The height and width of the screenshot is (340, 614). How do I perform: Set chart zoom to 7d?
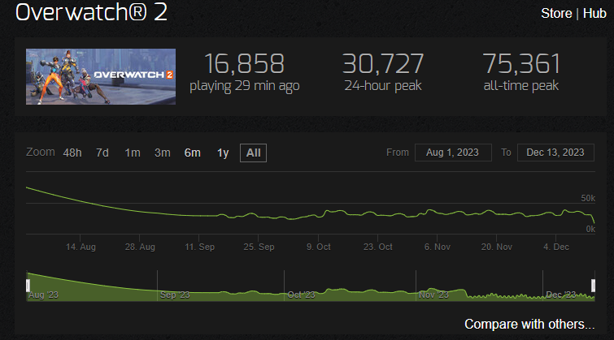click(x=102, y=153)
